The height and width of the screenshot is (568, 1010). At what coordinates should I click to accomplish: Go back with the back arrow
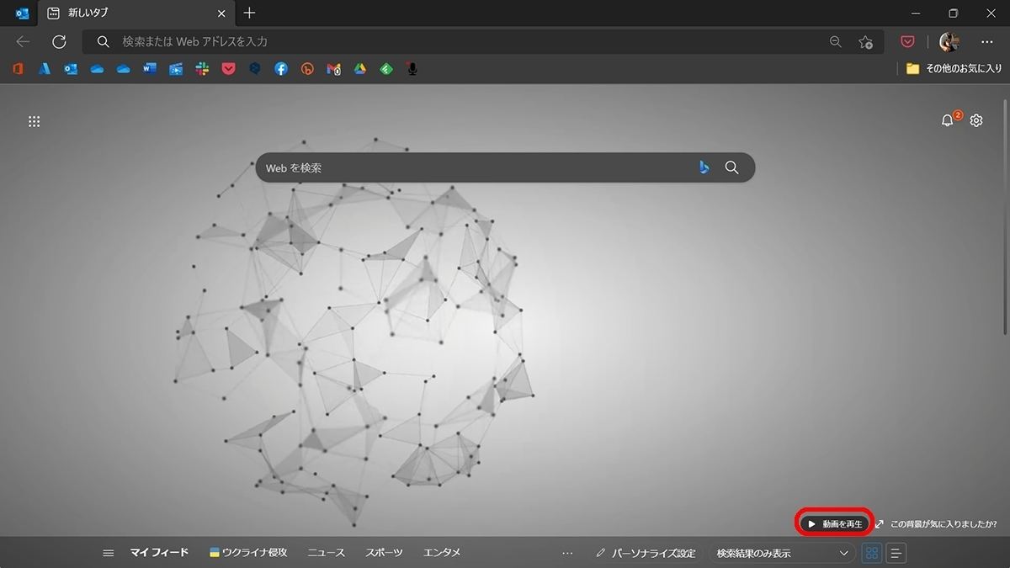[x=23, y=41]
